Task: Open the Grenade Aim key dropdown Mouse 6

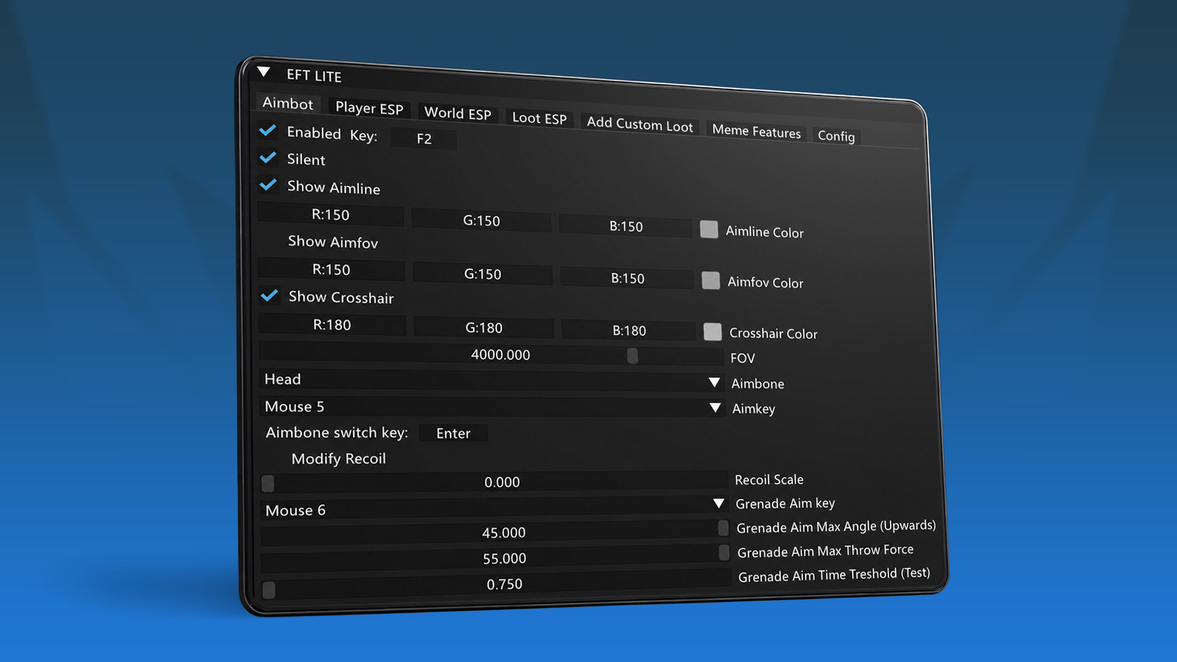Action: coord(494,507)
